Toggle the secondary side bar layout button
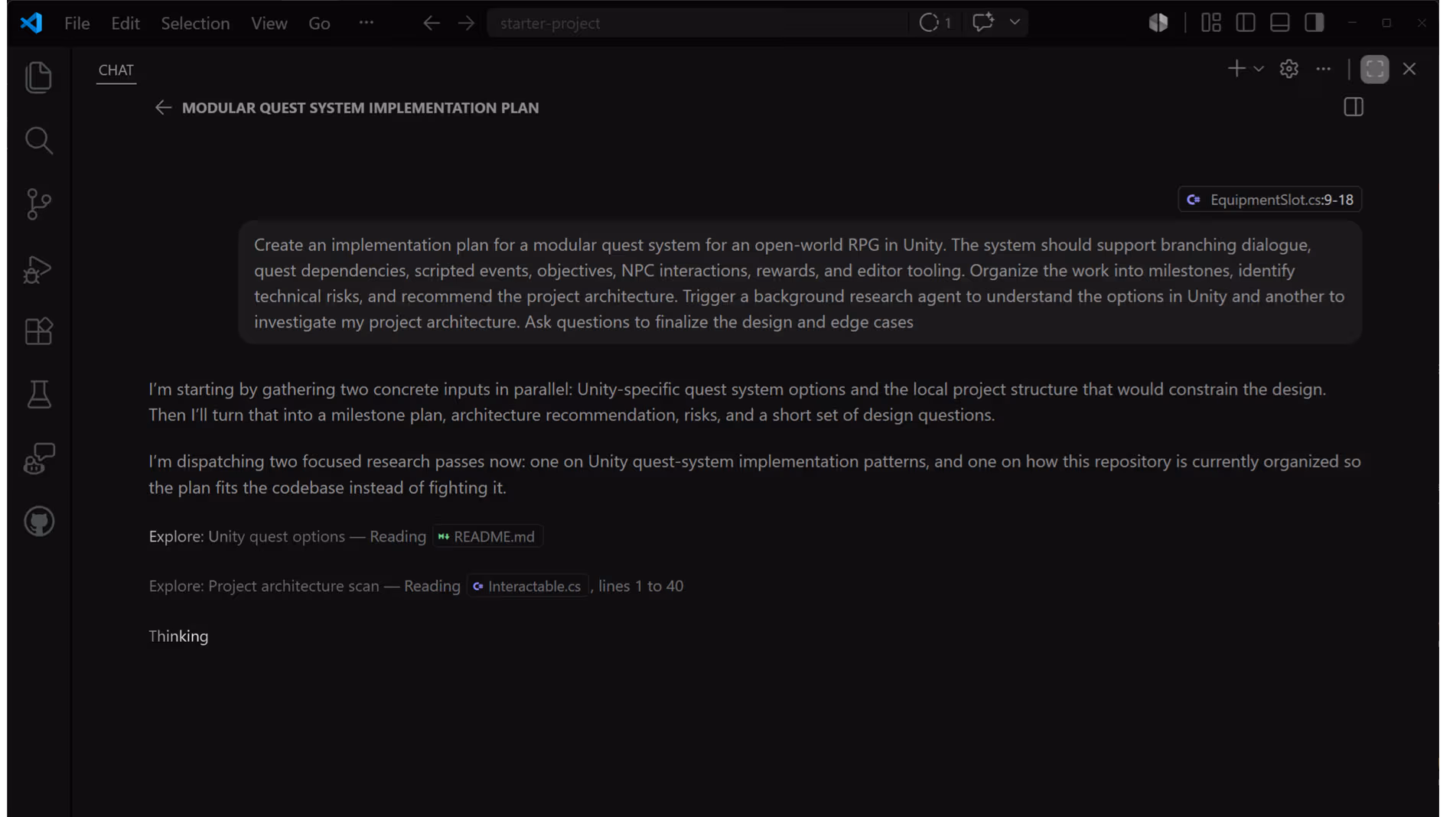The image size is (1453, 817). 1314,23
